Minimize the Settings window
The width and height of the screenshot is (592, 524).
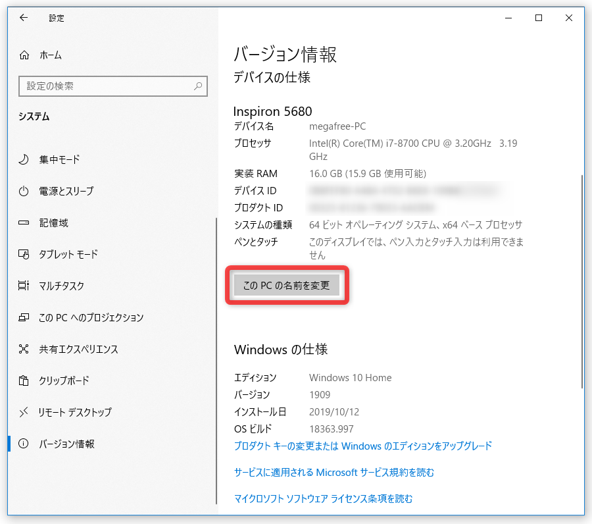508,18
